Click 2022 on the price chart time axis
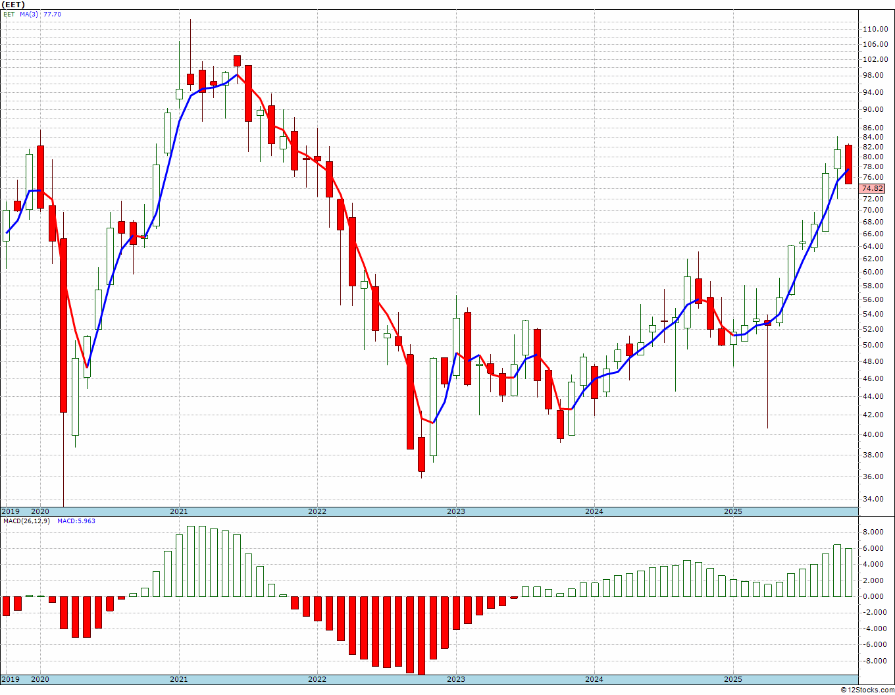Image resolution: width=895 pixels, height=695 pixels. (317, 511)
